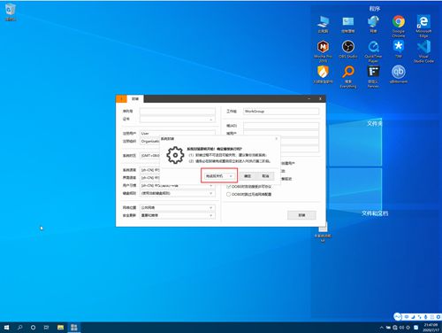Click the Cancel button in dialog
The image size is (442, 333).
[265, 176]
